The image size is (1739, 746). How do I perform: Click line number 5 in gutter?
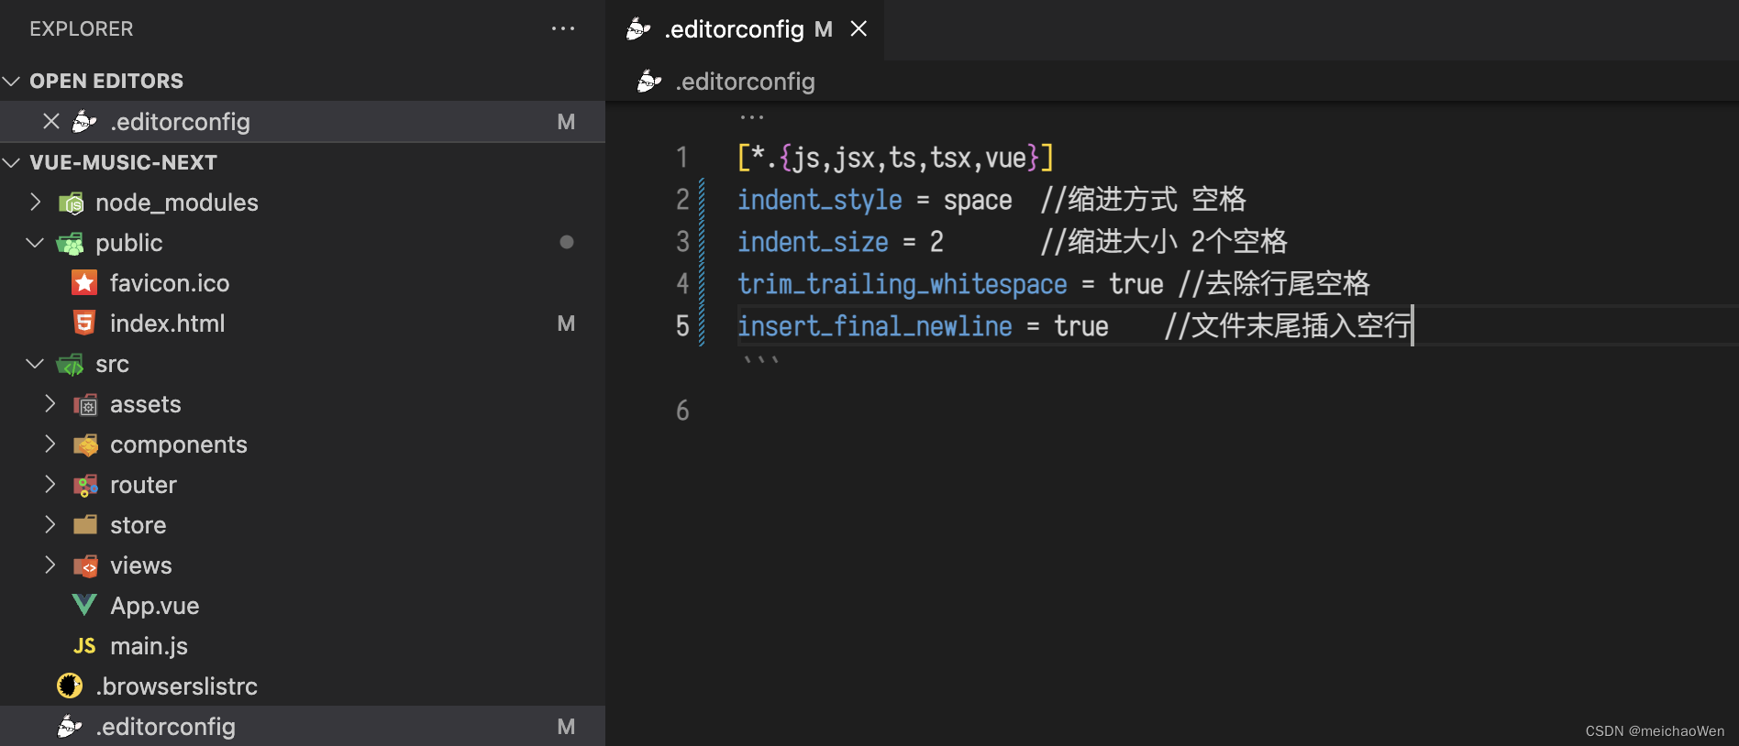(682, 326)
